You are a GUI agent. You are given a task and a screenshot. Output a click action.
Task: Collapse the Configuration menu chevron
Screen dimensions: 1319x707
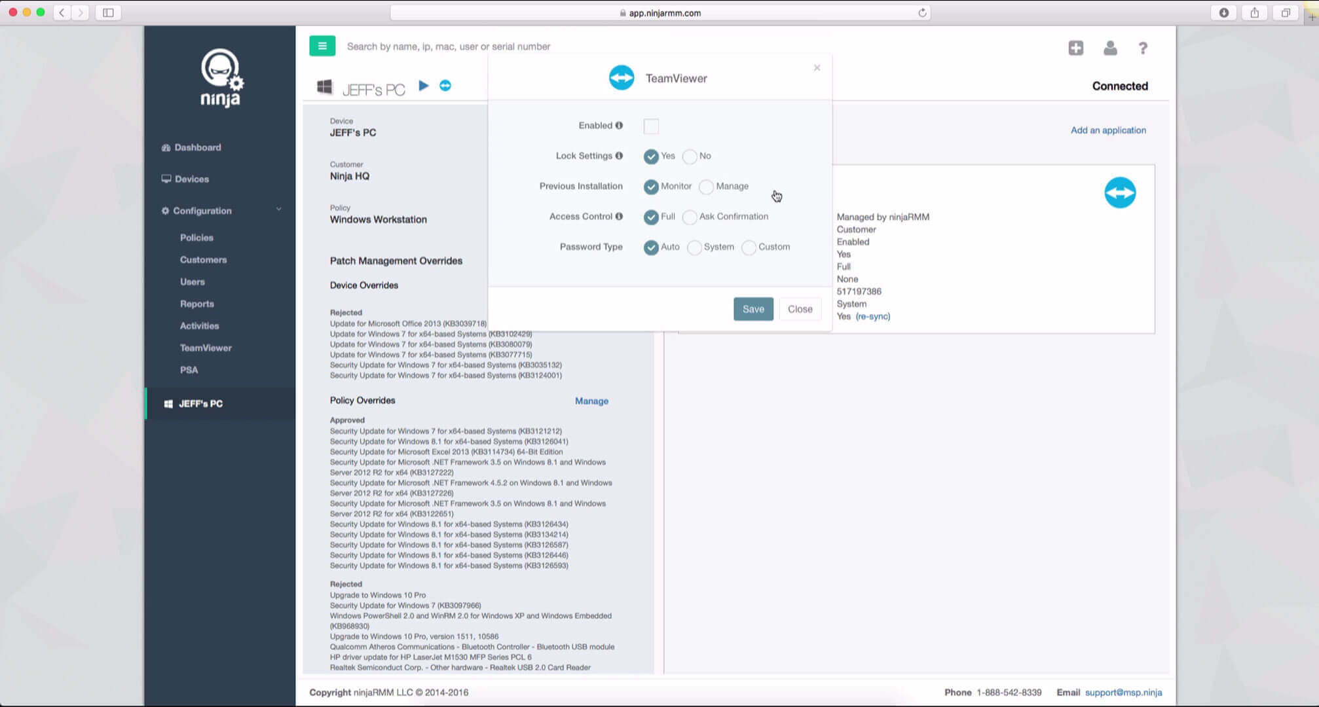point(278,209)
